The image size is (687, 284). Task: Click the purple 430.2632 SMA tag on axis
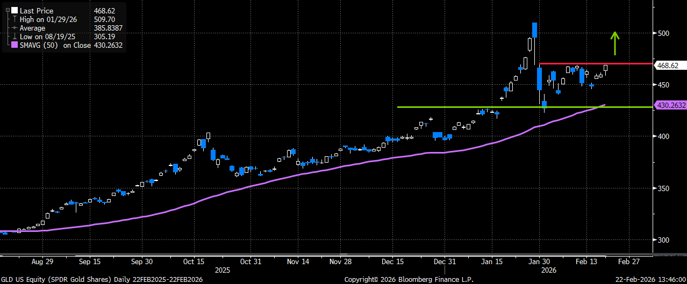point(670,106)
